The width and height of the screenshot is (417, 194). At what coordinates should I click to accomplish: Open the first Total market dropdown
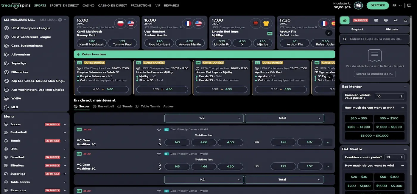click(x=284, y=118)
